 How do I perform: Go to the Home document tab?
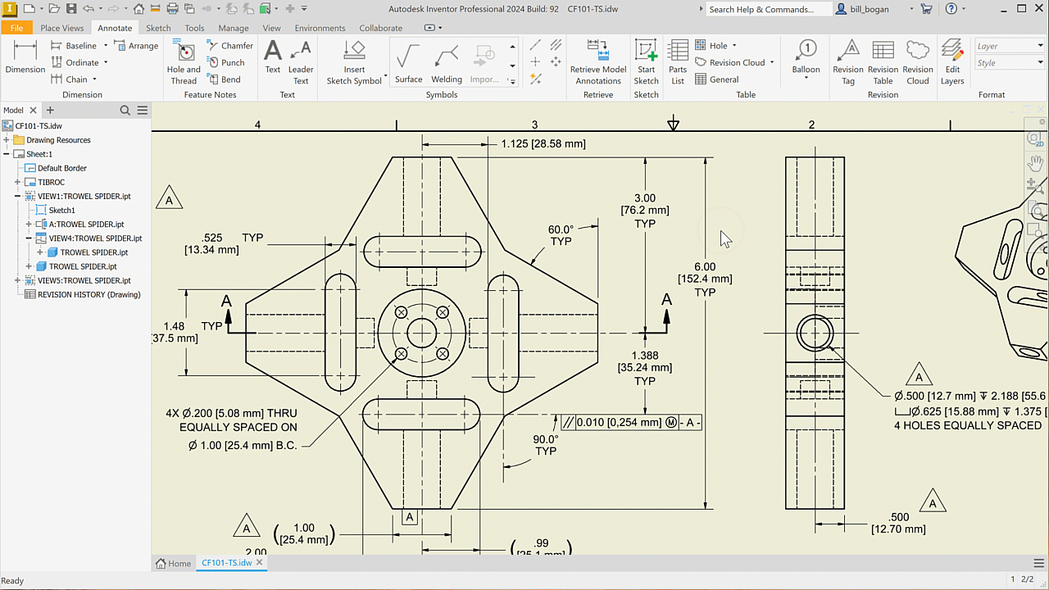click(174, 563)
